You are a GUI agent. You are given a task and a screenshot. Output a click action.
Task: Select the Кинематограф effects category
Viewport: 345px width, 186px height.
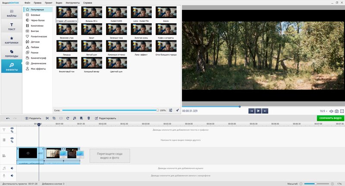pyautogui.click(x=38, y=58)
